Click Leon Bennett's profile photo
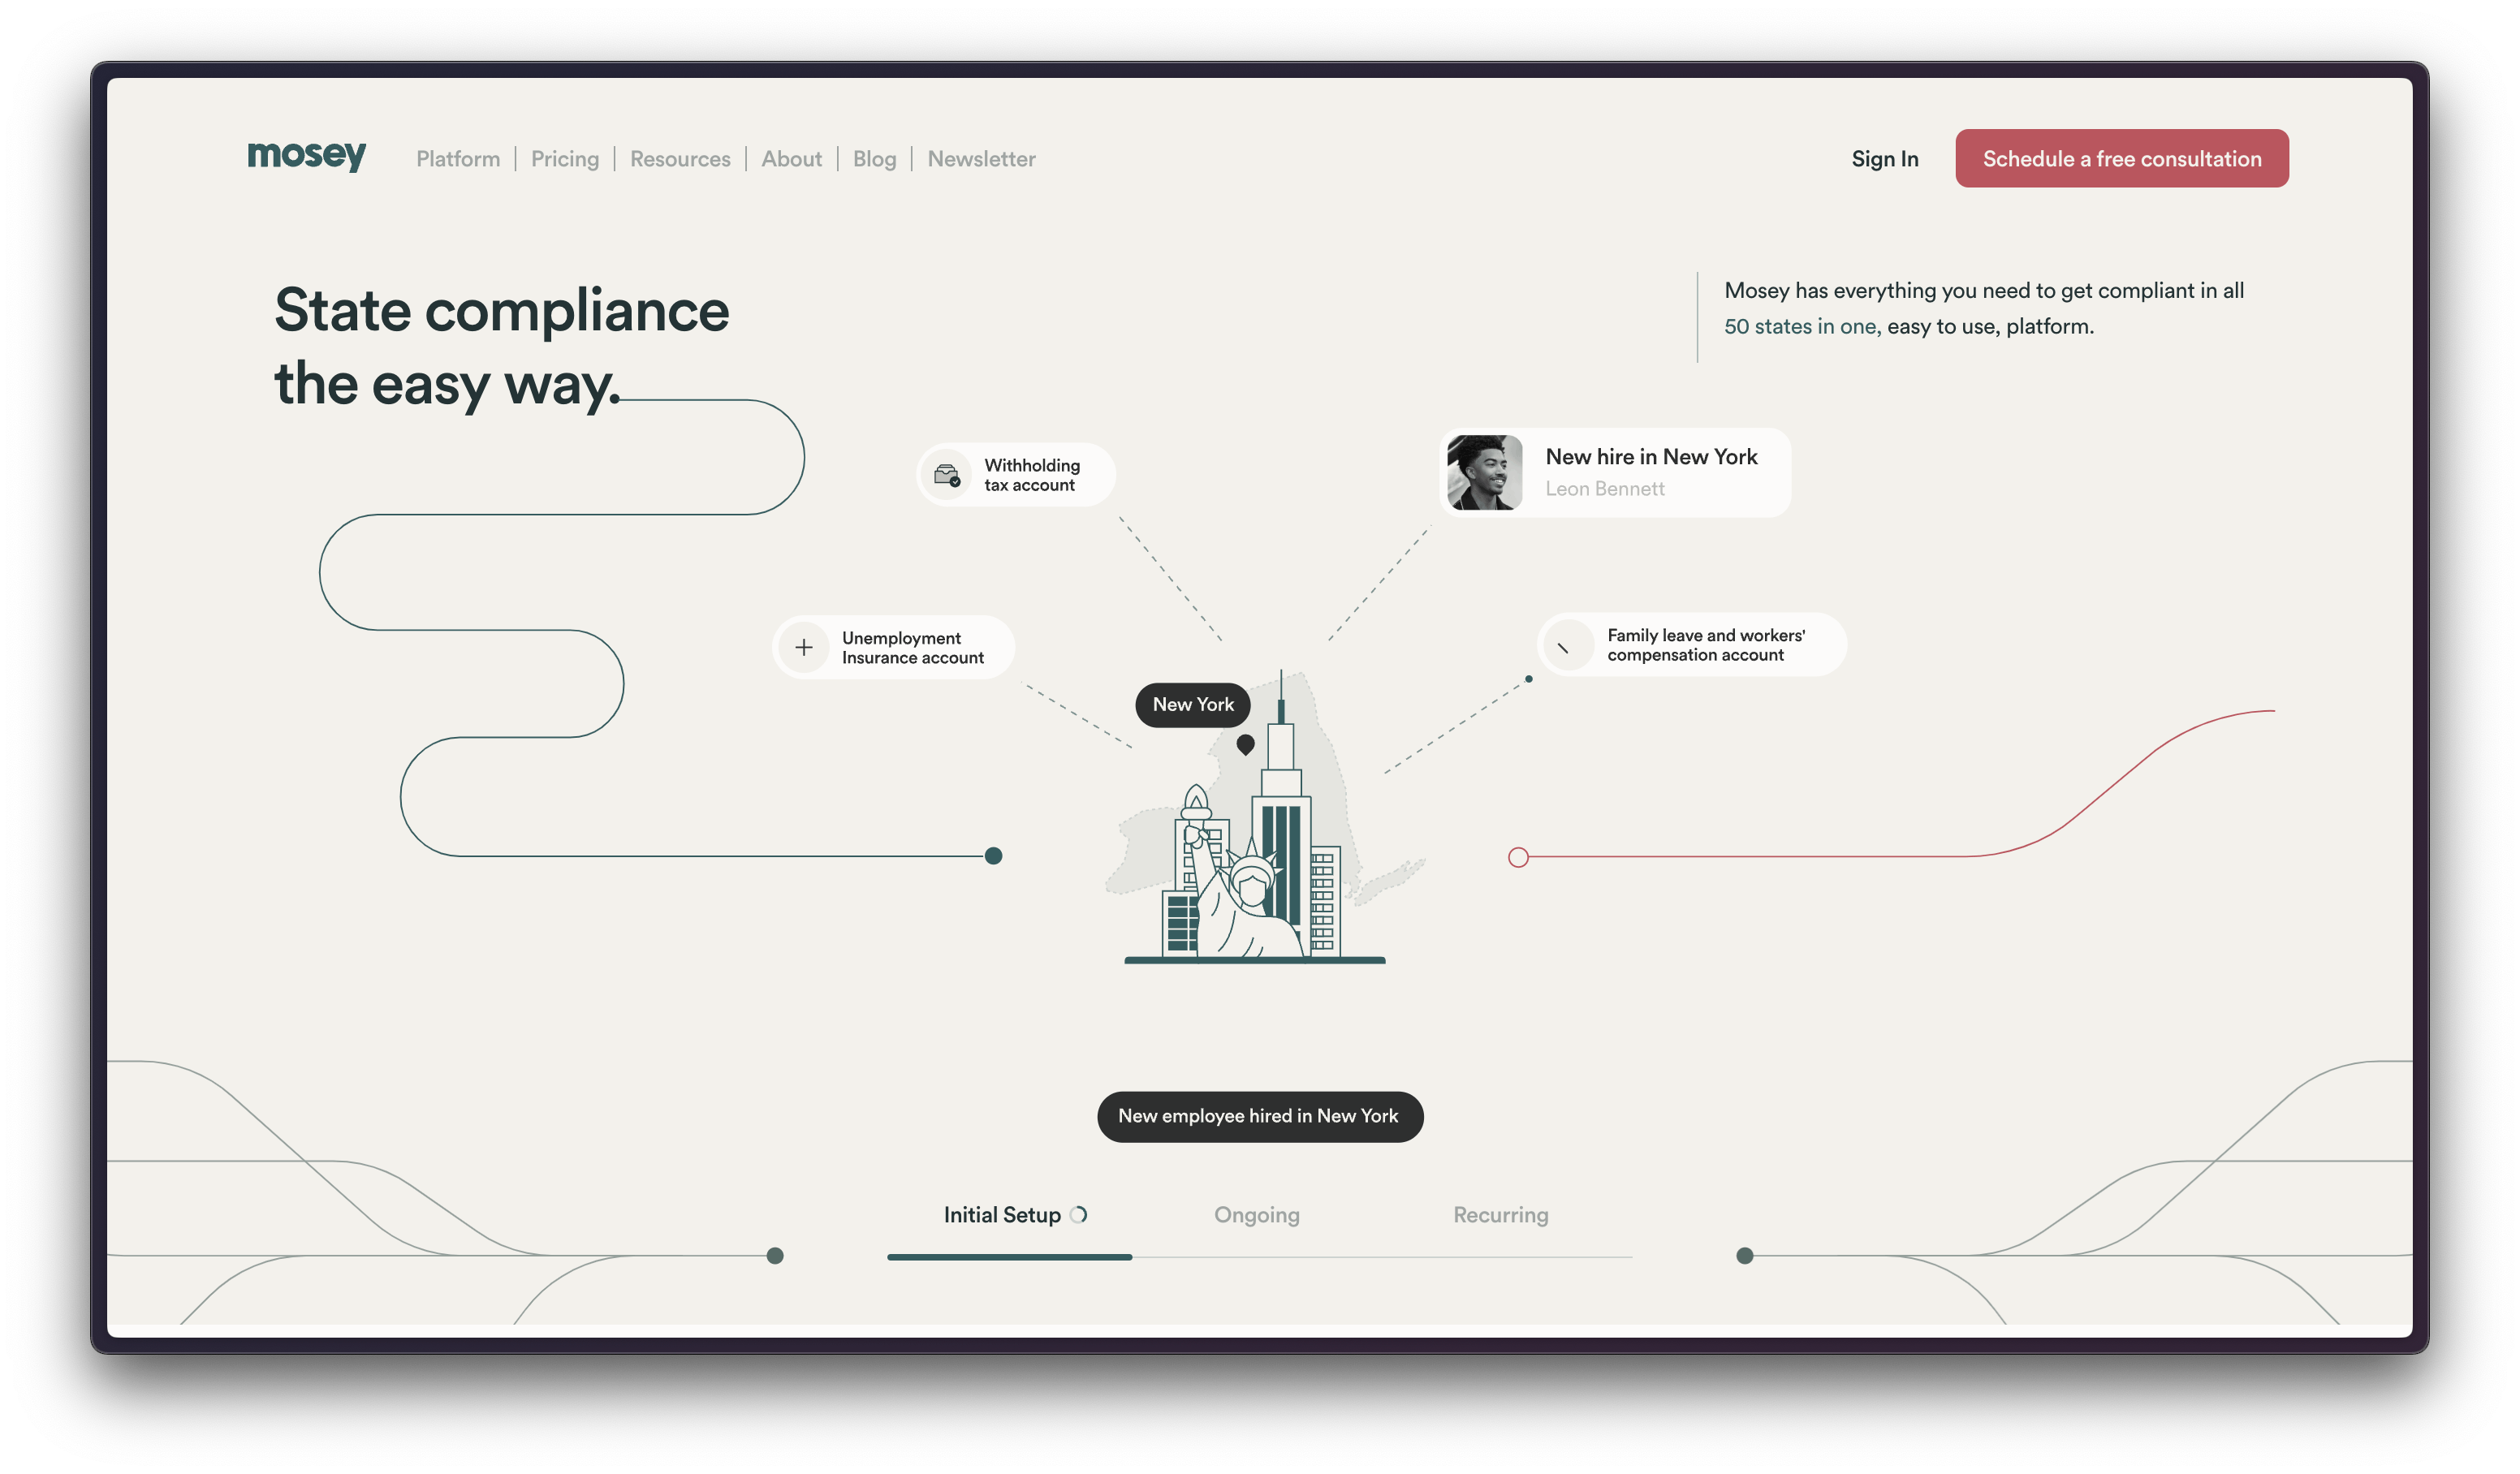This screenshot has width=2520, height=1474. pos(1484,473)
